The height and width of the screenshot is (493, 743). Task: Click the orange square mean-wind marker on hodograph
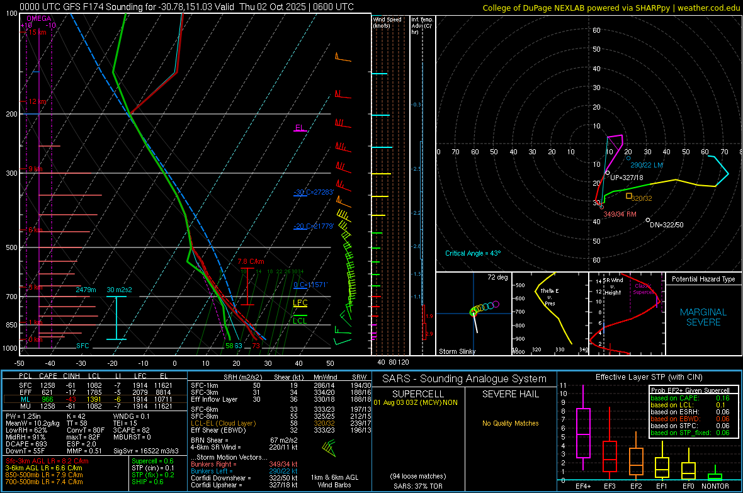(629, 196)
